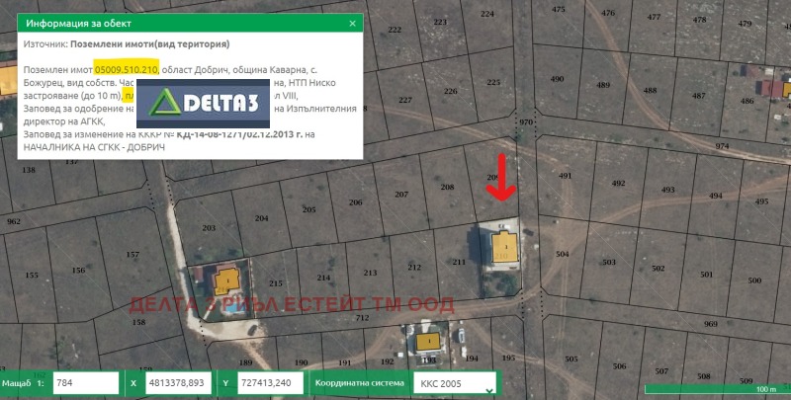
Task: Click the red arrow marker on map
Action: click(504, 180)
